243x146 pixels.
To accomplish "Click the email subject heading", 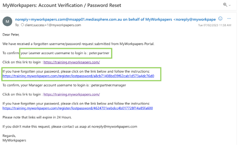I will [x=62, y=5].
